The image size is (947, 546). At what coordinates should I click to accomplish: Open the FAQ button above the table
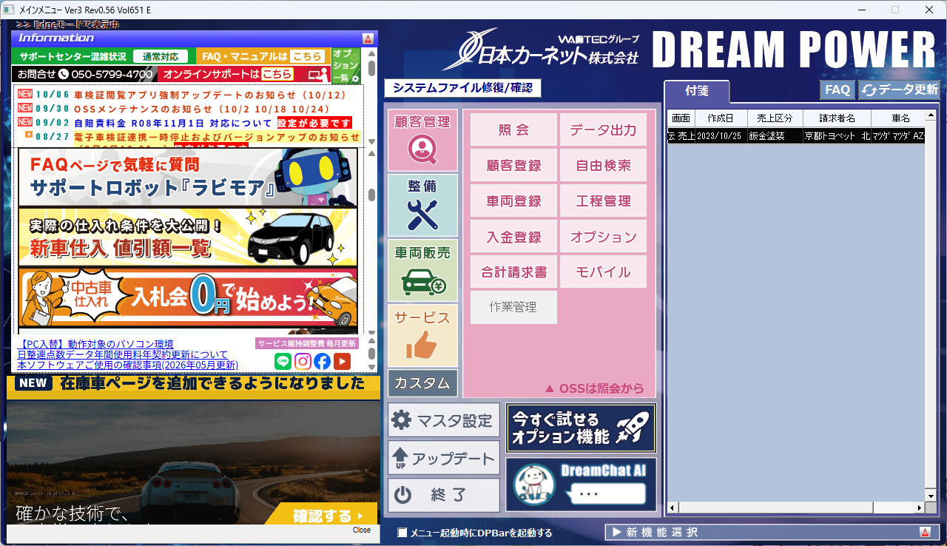tap(838, 90)
